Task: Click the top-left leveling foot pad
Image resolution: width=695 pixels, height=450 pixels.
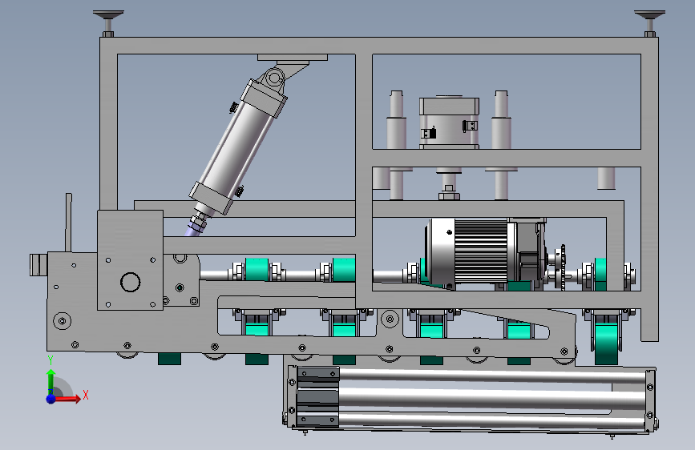Action: pyautogui.click(x=108, y=15)
